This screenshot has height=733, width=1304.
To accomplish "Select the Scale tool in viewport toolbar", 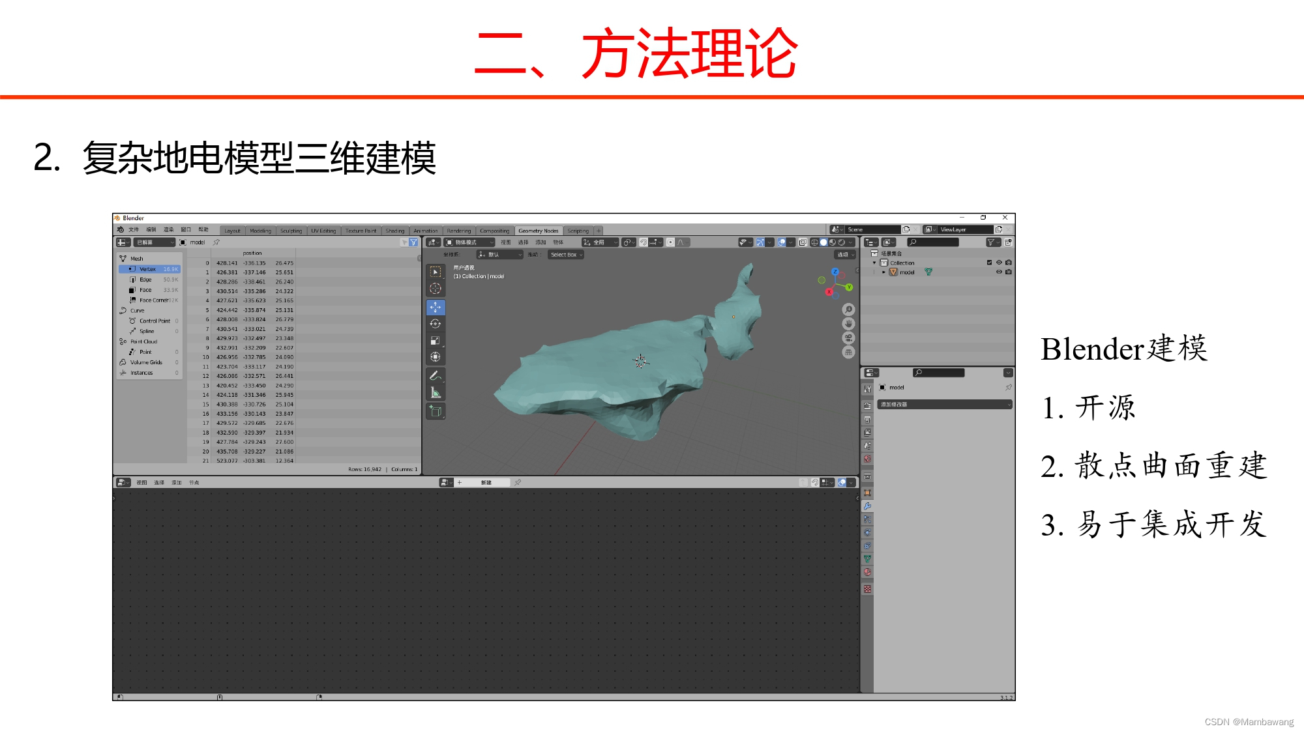I will (x=436, y=340).
